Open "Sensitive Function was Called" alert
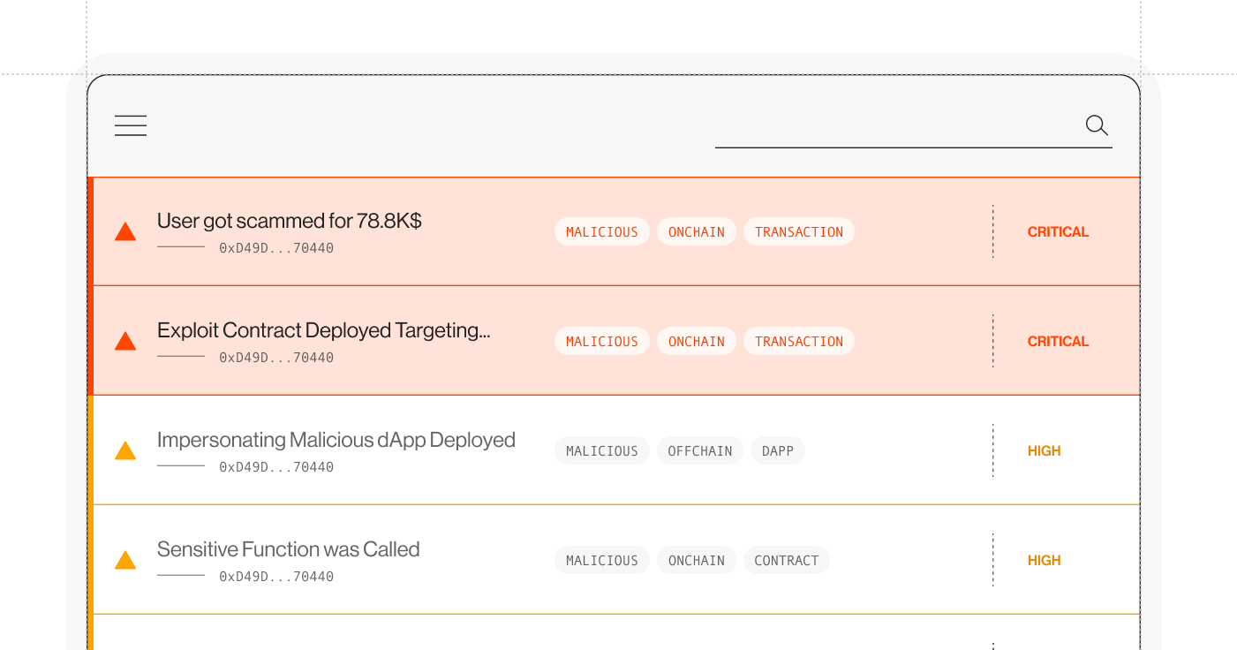 click(x=288, y=549)
